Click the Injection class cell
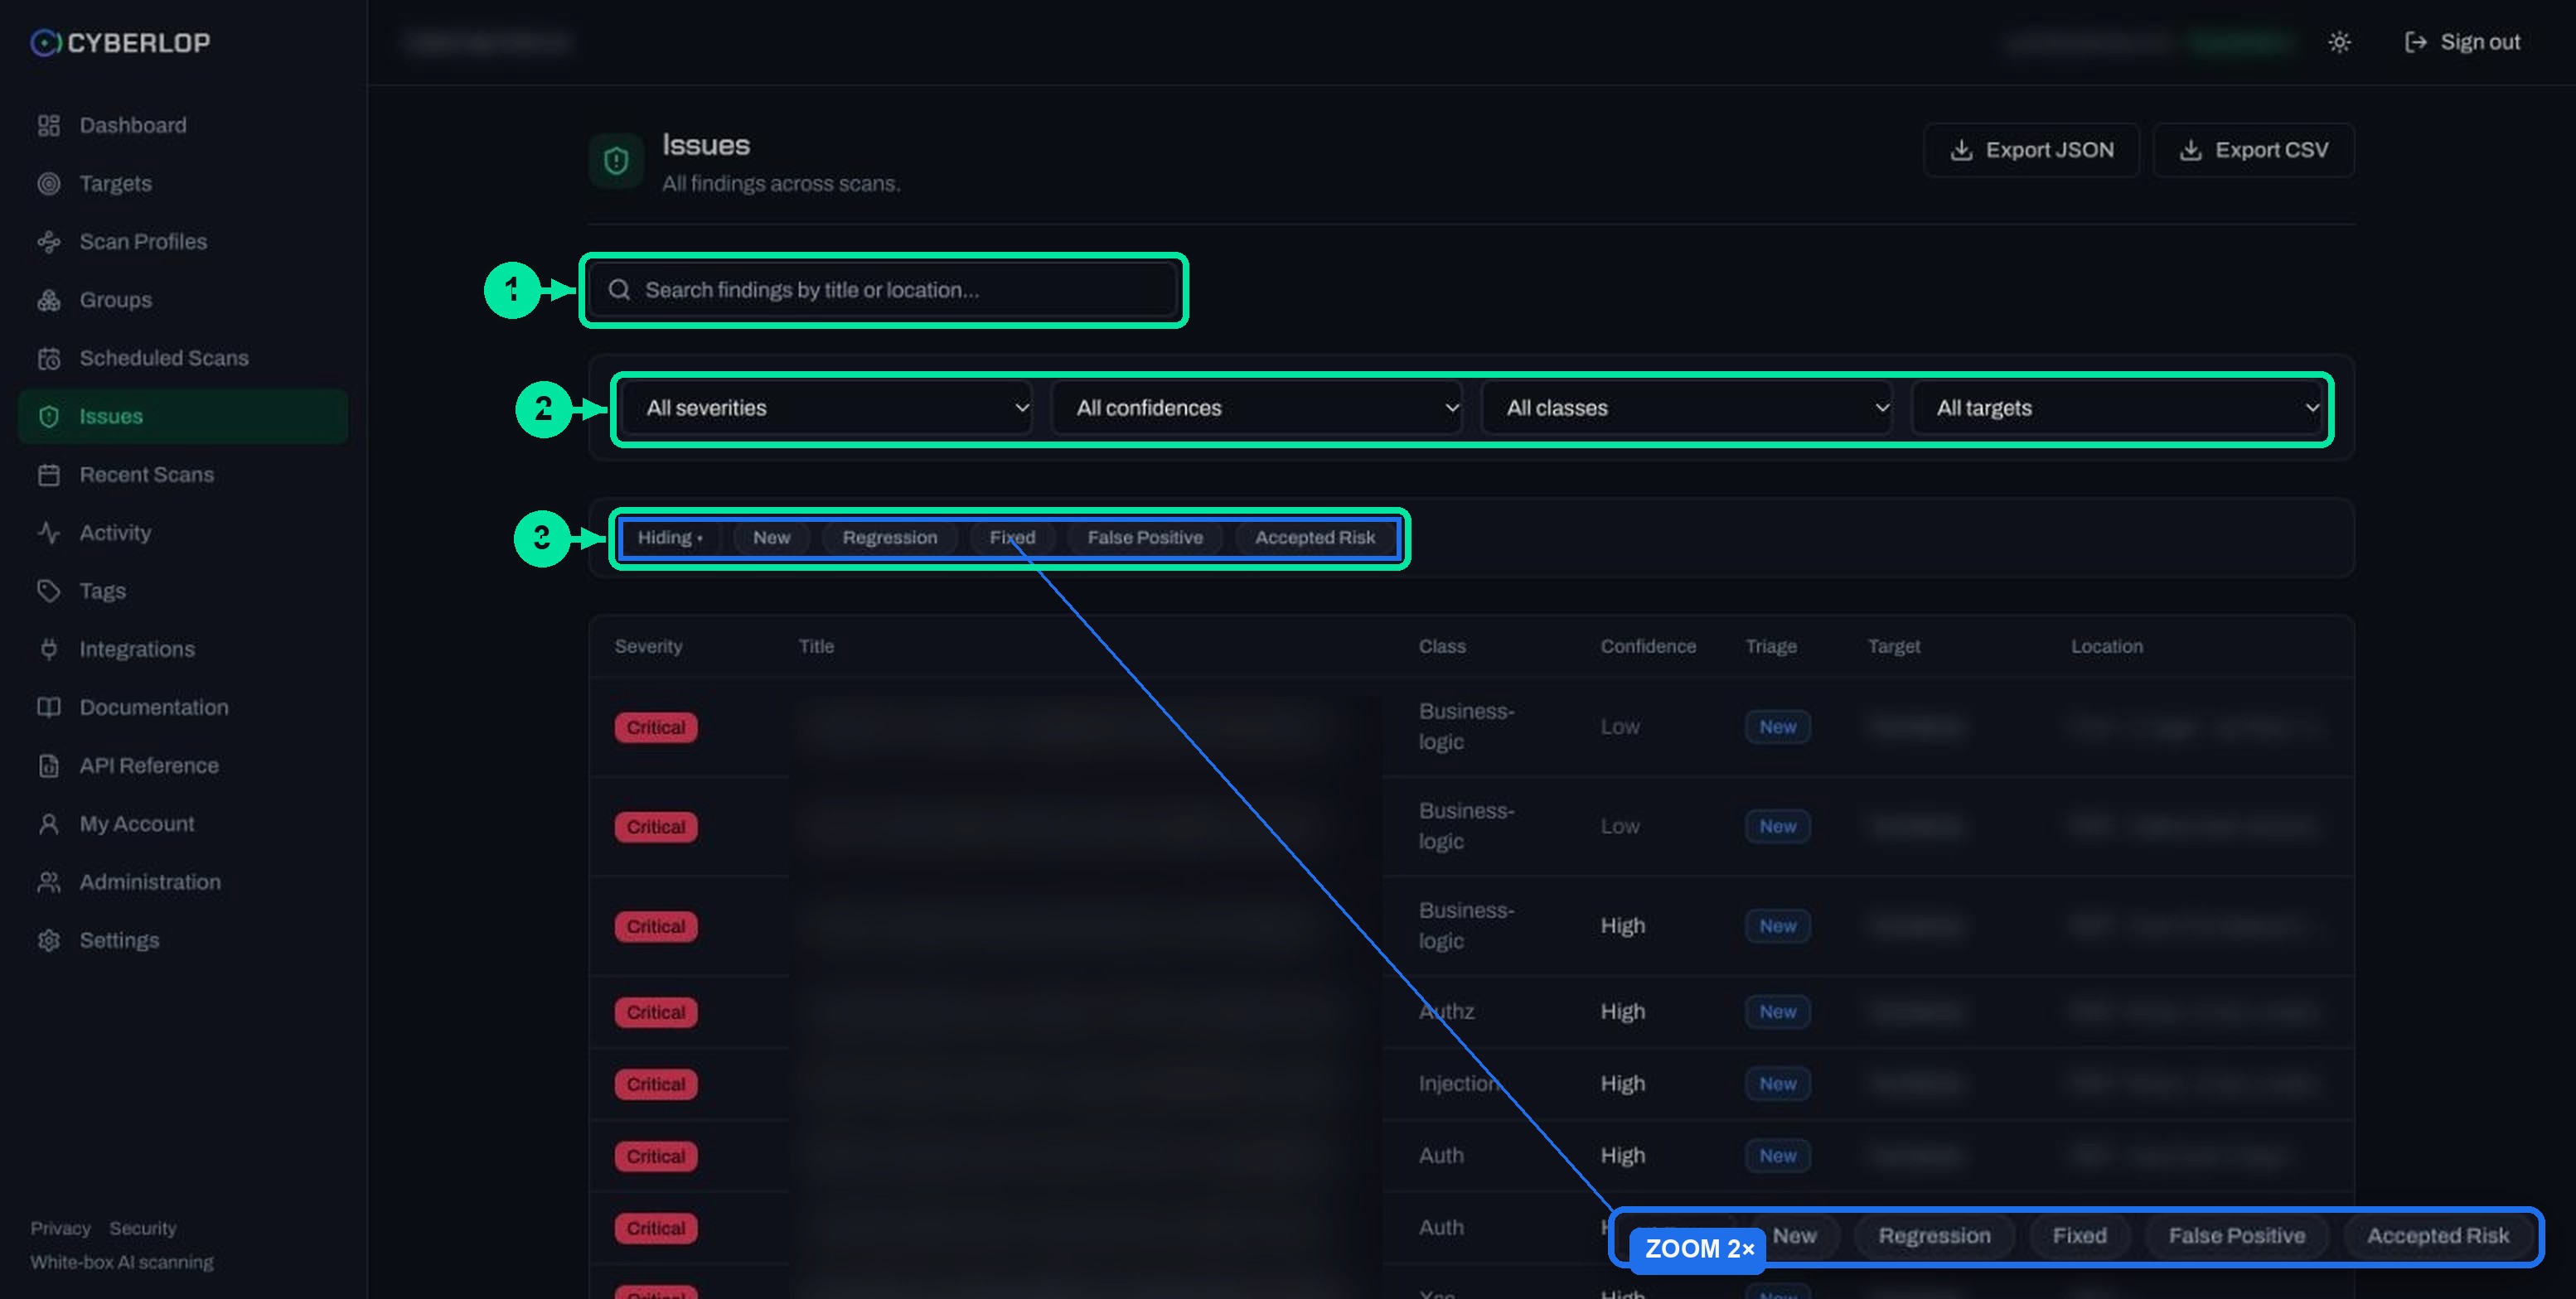The height and width of the screenshot is (1299, 2576). (1458, 1083)
